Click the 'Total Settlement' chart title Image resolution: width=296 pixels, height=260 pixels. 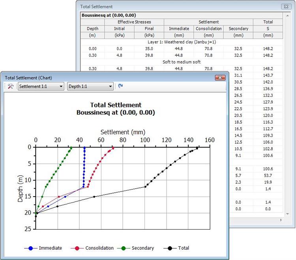click(116, 105)
